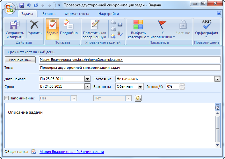This screenshot has width=225, height=159.
Task: Open the Состояние status dropdown
Action: click(x=218, y=79)
